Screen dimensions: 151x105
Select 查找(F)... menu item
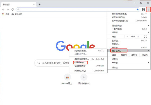pyautogui.click(x=129, y=47)
